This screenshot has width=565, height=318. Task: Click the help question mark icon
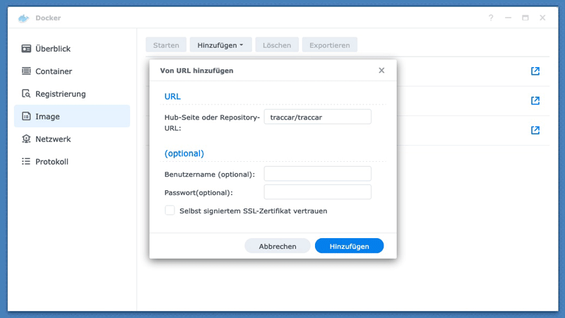click(x=491, y=18)
